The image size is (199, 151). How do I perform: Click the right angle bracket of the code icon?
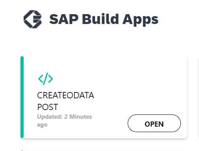click(51, 79)
